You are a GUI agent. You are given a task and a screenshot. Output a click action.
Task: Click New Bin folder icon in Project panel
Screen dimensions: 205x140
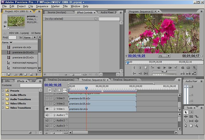pyautogui.click(x=26, y=74)
